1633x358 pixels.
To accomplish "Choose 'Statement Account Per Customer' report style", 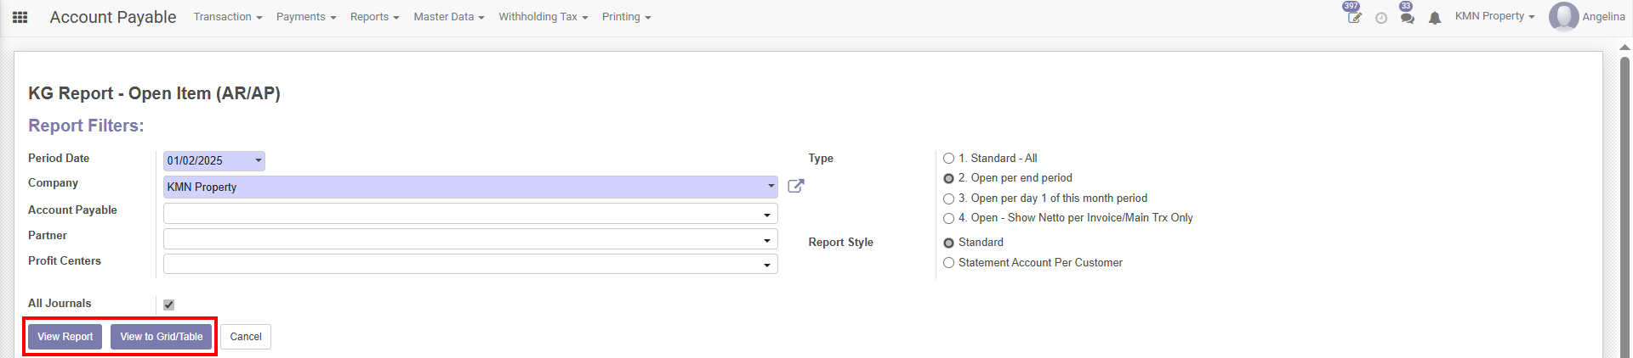I will pos(948,263).
